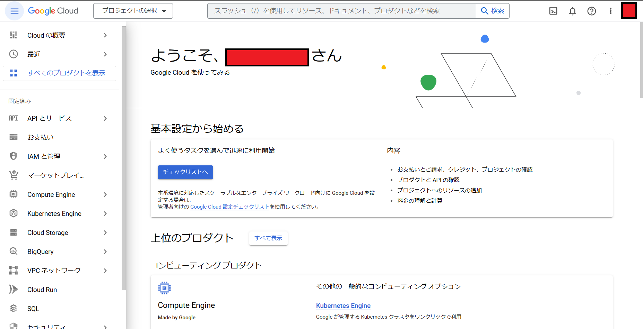This screenshot has width=643, height=329.
Task: Select SQL in the sidebar
Action: pos(33,309)
